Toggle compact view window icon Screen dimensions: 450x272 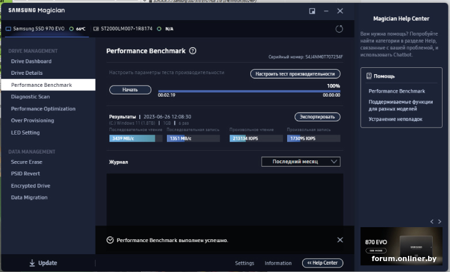pyautogui.click(x=312, y=11)
